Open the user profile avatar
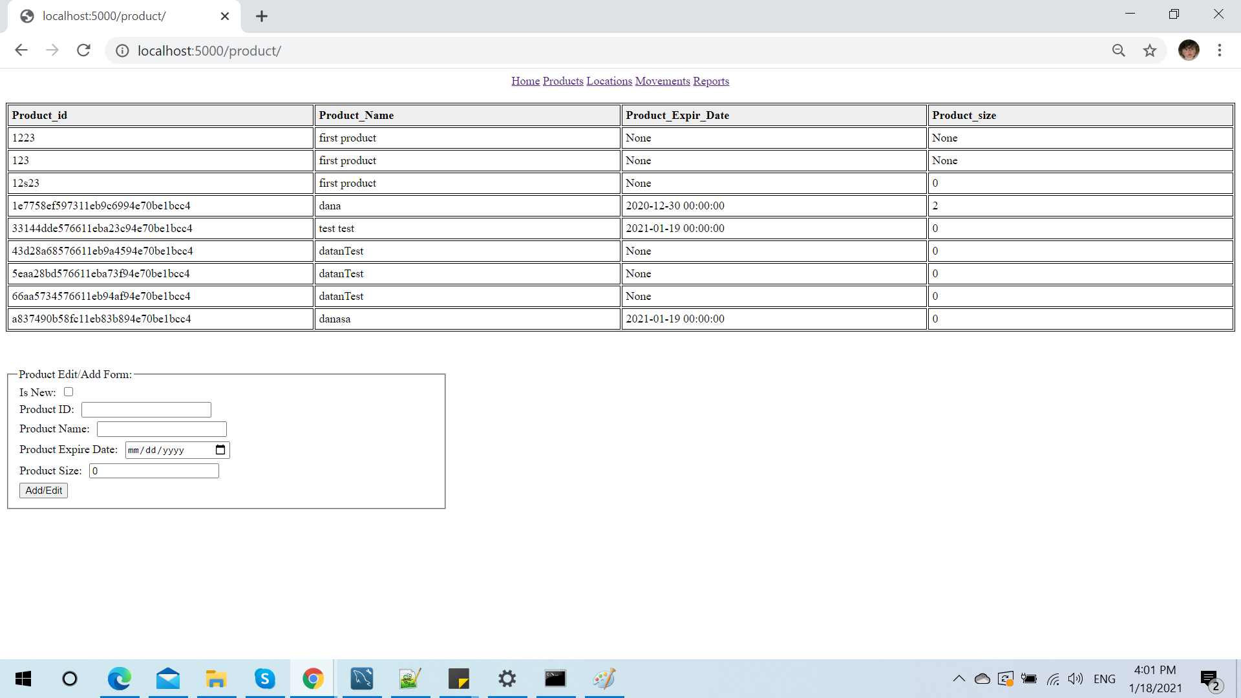Screen dimensions: 1241x698 pyautogui.click(x=1188, y=50)
